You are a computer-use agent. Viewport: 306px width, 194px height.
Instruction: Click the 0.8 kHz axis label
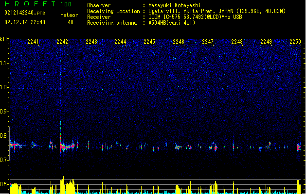click(x=4, y=136)
